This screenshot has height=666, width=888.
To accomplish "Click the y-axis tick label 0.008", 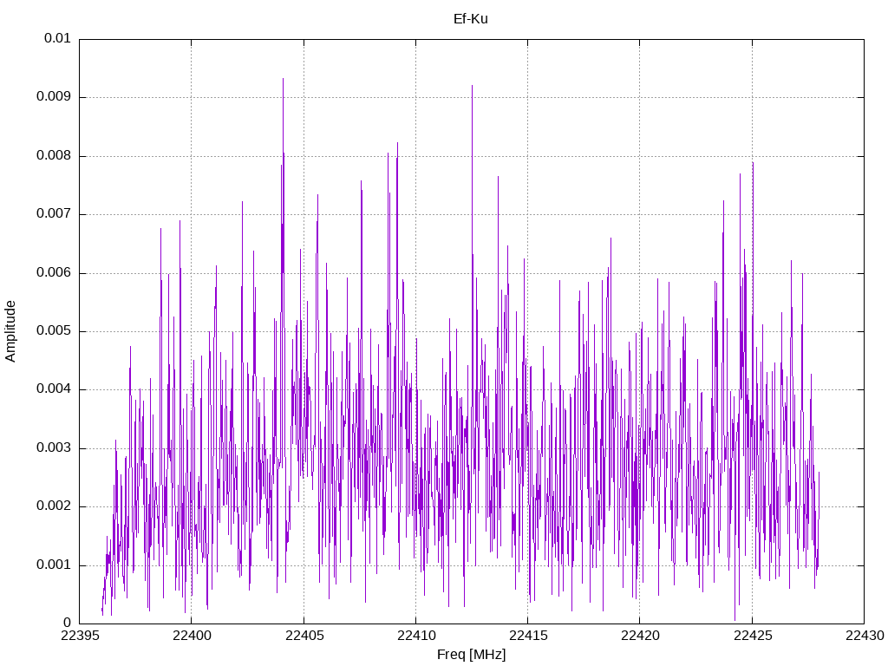I will [54, 156].
